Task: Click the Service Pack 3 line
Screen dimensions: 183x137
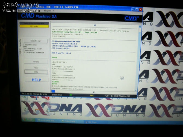Action: (x=64, y=44)
